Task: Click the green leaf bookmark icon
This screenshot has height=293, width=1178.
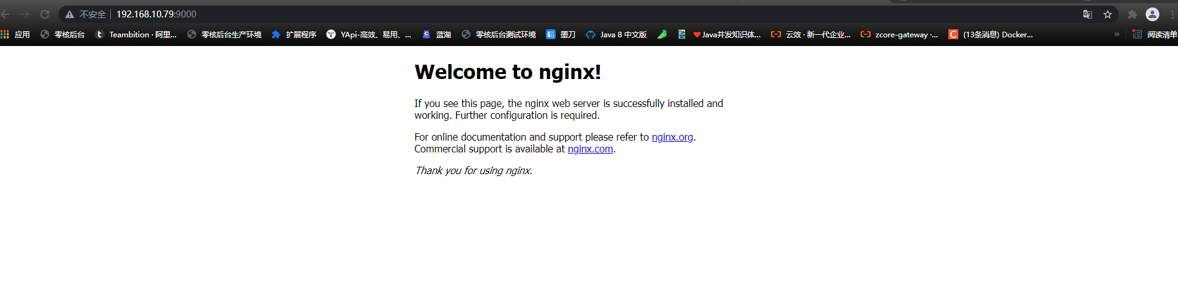Action: point(662,34)
